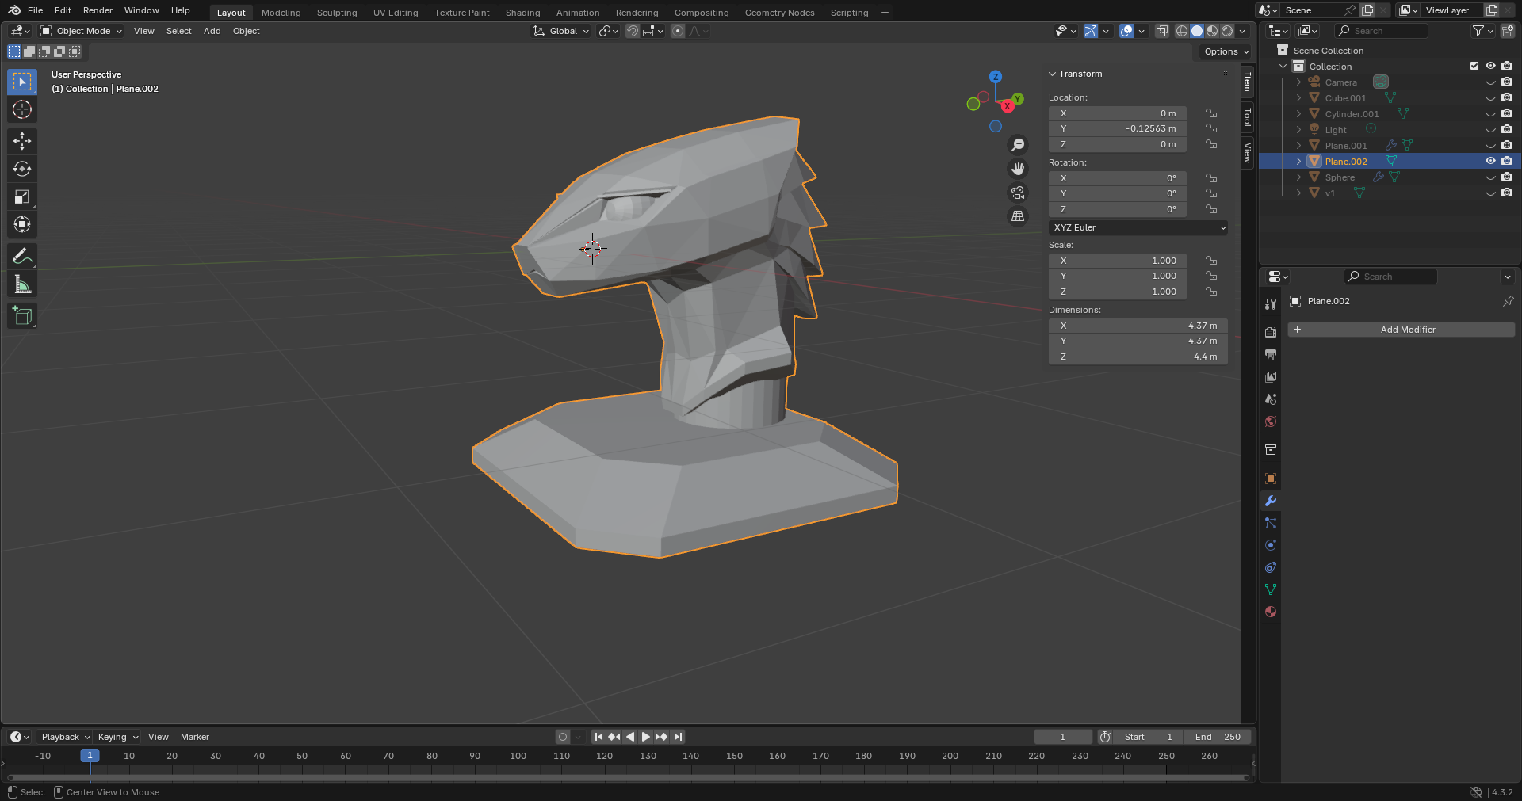Activate the Scale tool
Viewport: 1522px width, 801px height.
22,196
